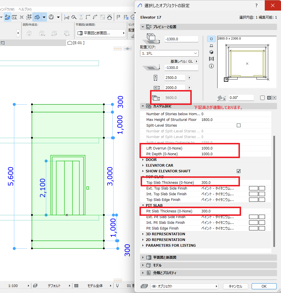This screenshot has width=281, height=293.
Task: Click the hatch pattern icon in status bar
Action: tap(76, 286)
